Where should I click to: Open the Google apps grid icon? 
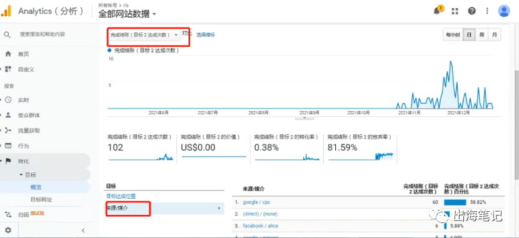coord(455,11)
